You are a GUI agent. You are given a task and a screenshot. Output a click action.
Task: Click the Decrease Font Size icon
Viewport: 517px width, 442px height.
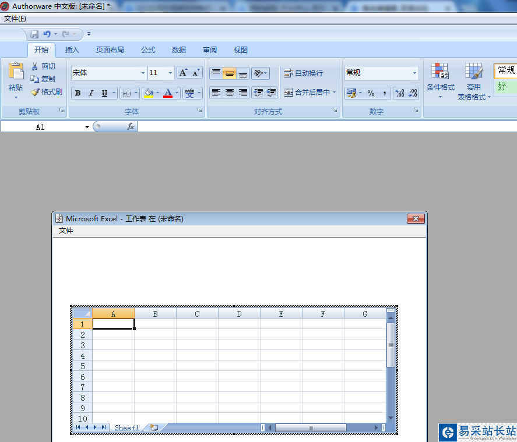coord(196,73)
